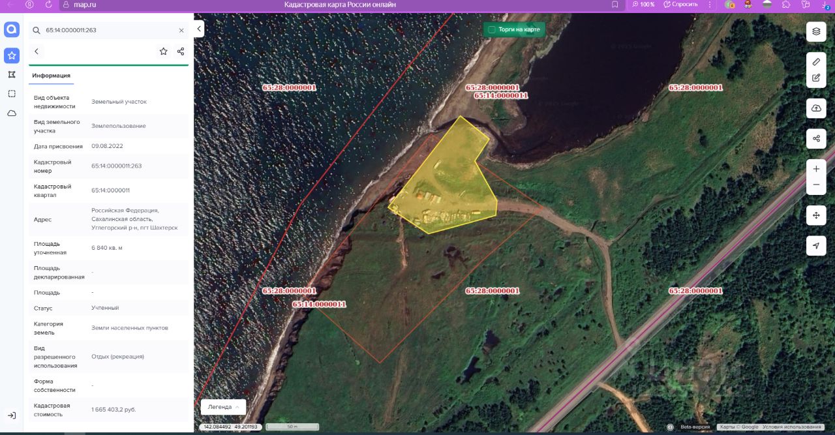Open the favorites star panel in the sidebar
835x435 pixels.
12,55
